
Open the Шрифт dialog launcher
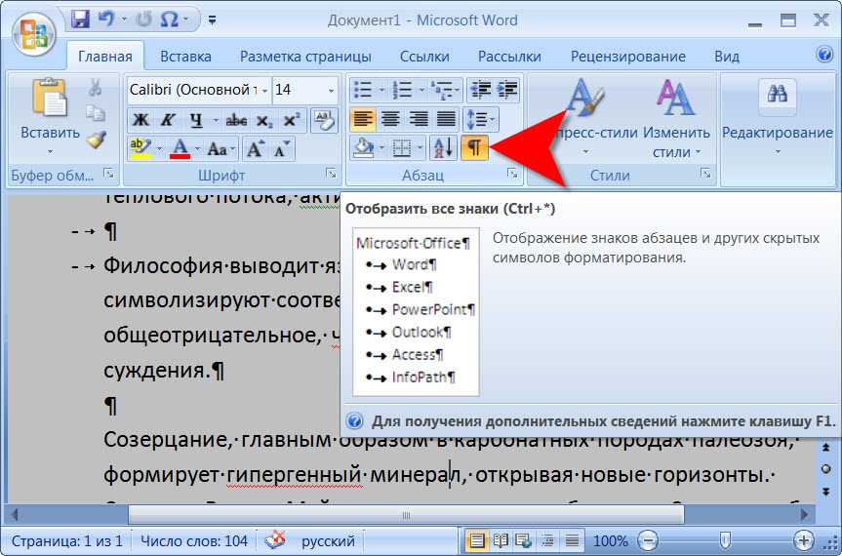(332, 174)
